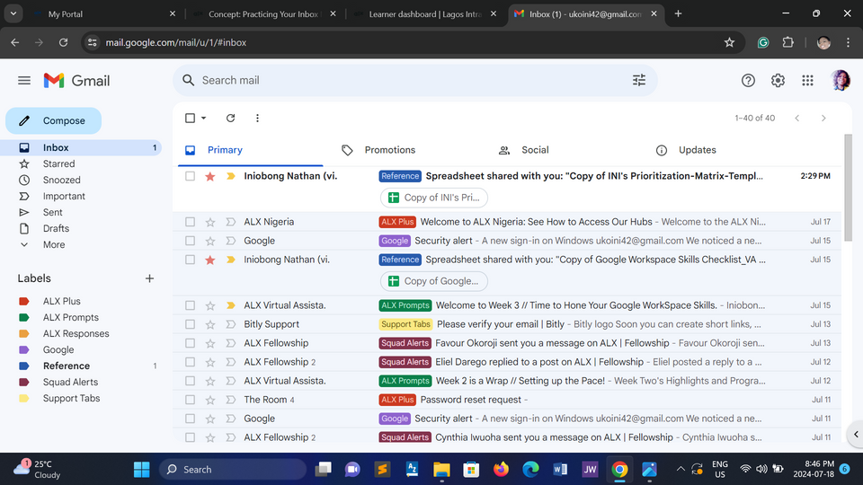Switch to the Promotions tab
Screen dimensions: 863x485
click(389, 150)
